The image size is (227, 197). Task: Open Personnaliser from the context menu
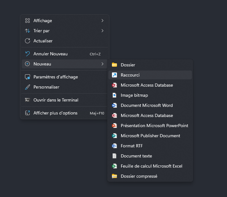(46, 87)
